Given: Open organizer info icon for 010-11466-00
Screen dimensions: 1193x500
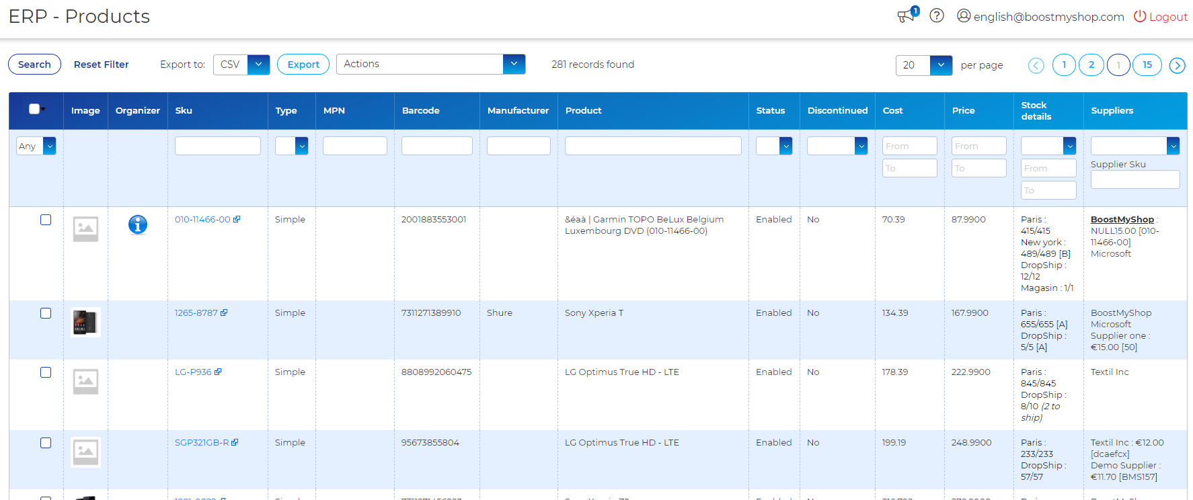Looking at the screenshot, I should click(138, 224).
